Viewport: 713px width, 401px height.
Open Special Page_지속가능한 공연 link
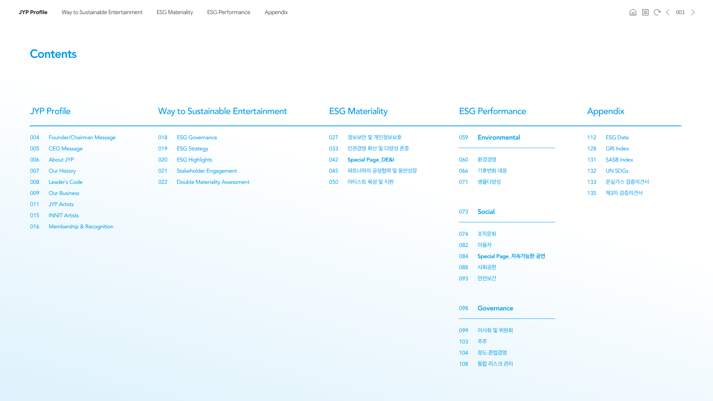click(511, 256)
